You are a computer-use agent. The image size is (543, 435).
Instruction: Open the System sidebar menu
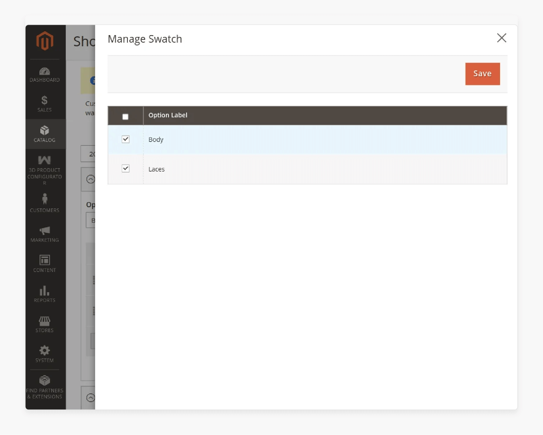point(45,354)
